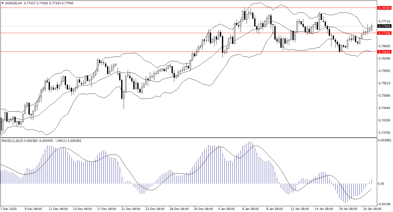393x212 pixels.
Task: Click the 12 Jan 08:00 time label
Action: pyautogui.click(x=300, y=209)
